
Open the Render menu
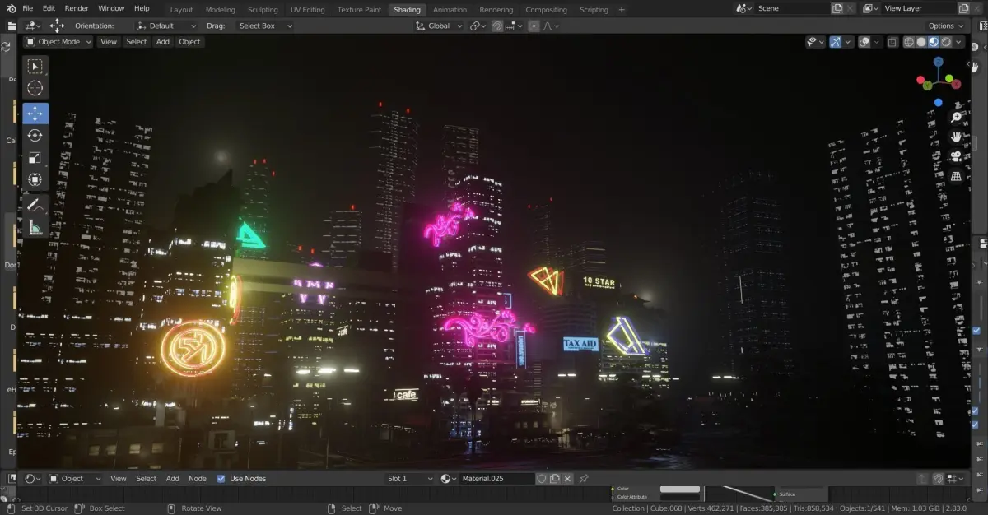point(77,8)
